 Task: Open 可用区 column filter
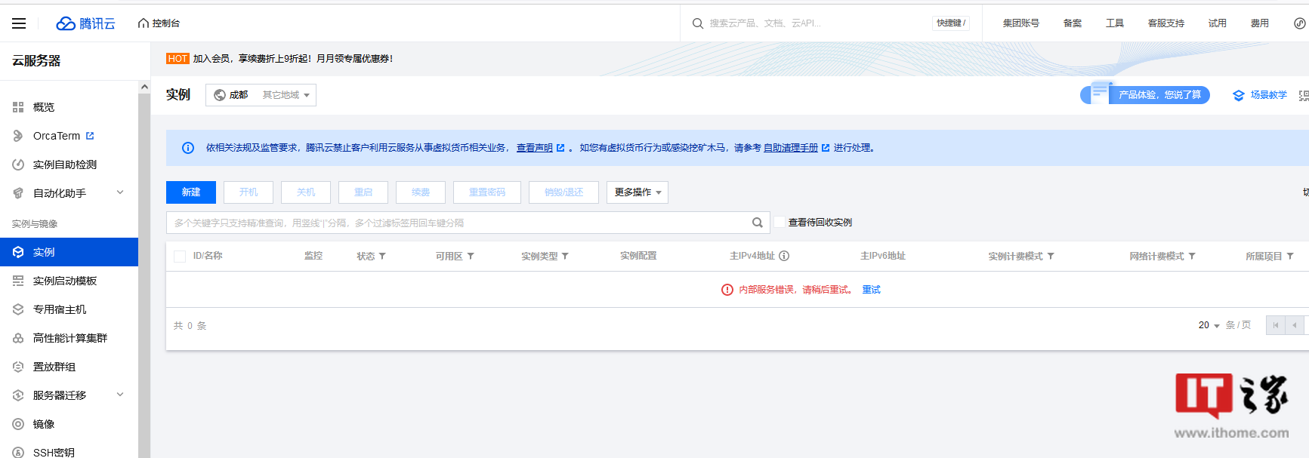(x=471, y=257)
